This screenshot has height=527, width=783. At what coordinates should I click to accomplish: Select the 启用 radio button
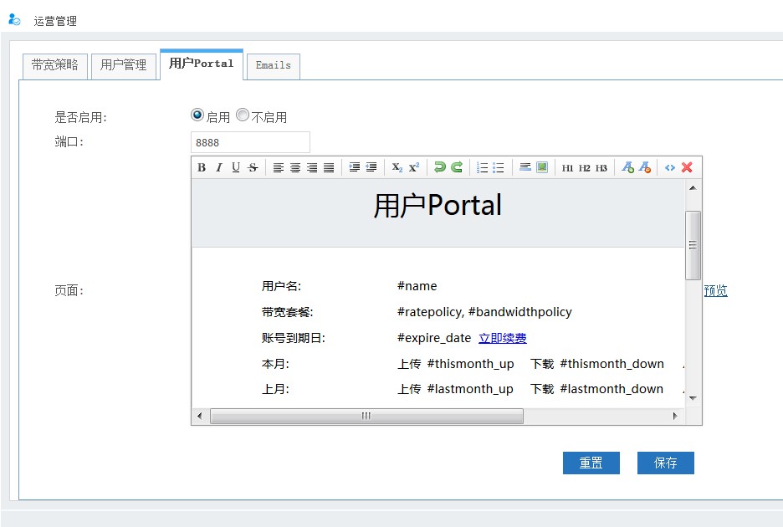197,115
